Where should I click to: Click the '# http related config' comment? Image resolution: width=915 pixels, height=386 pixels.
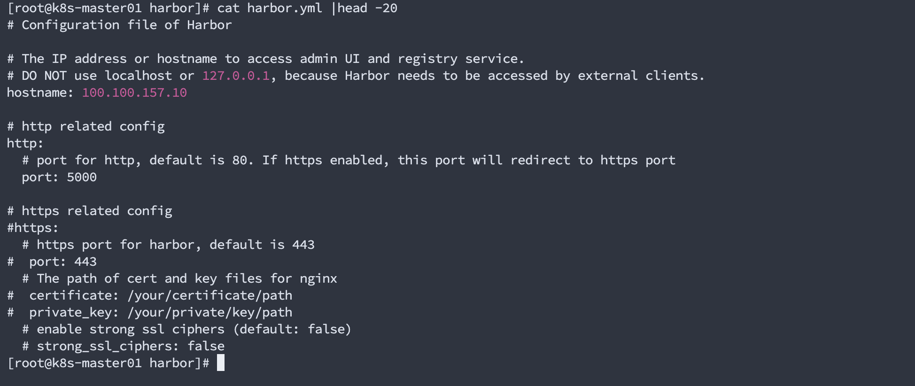[x=86, y=126]
